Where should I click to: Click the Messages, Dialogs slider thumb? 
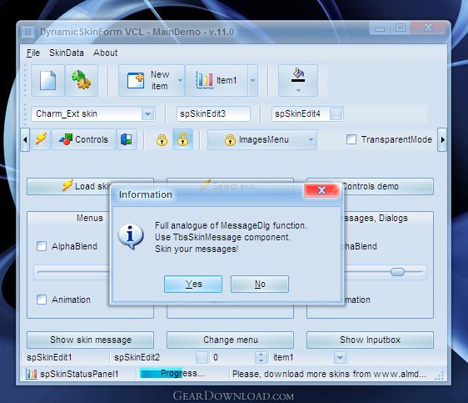[x=397, y=272]
